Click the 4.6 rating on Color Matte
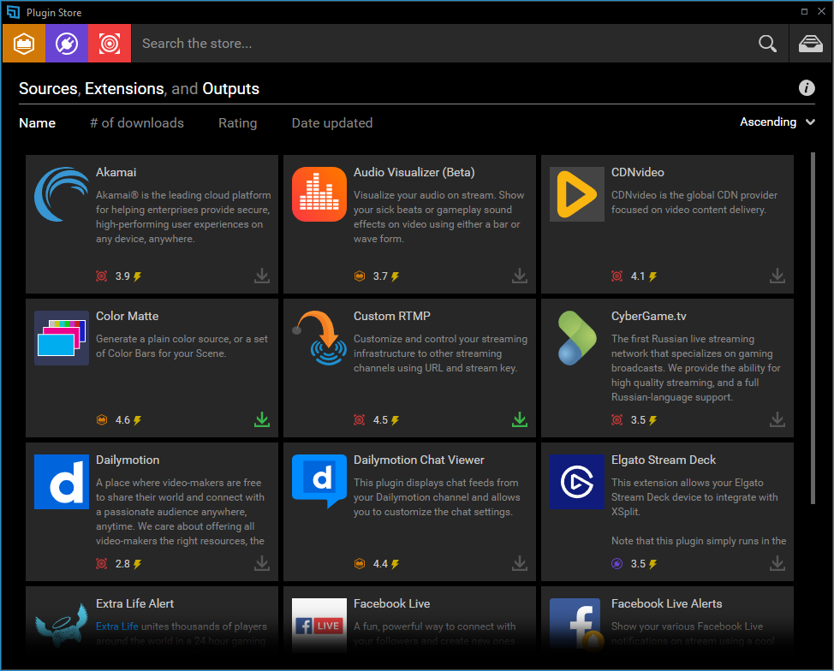Viewport: 834px width, 671px height. click(122, 420)
